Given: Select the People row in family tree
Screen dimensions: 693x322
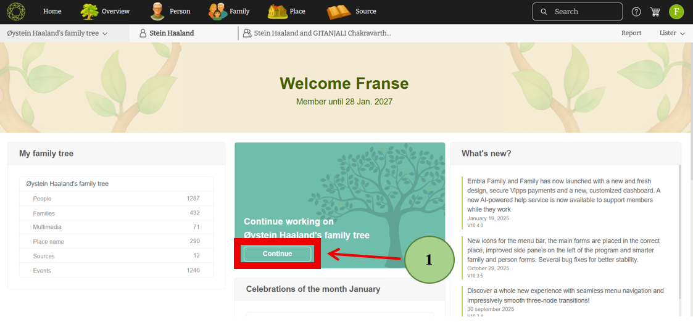Looking at the screenshot, I should pyautogui.click(x=116, y=199).
